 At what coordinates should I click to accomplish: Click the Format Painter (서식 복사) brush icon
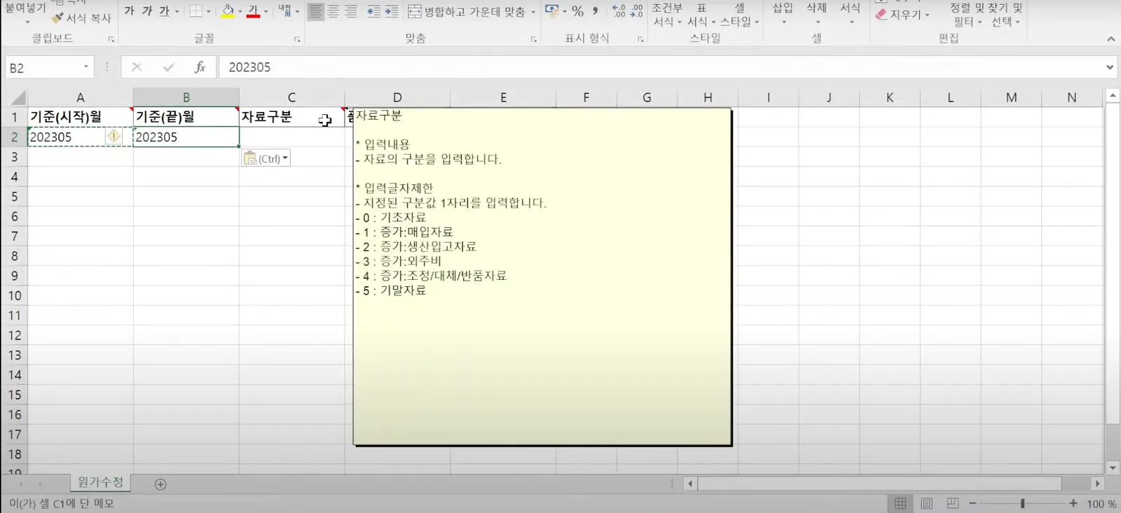point(57,18)
